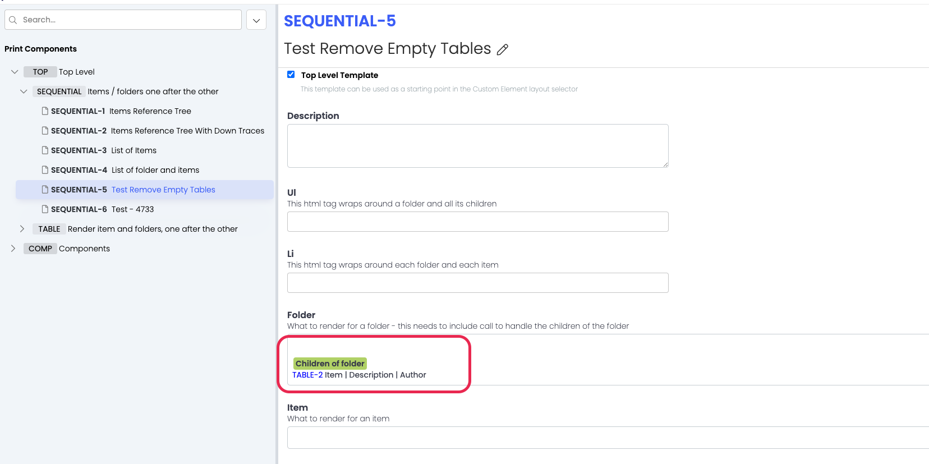Select the COMP Components row
Screen dimensions: 929x464
point(67,249)
